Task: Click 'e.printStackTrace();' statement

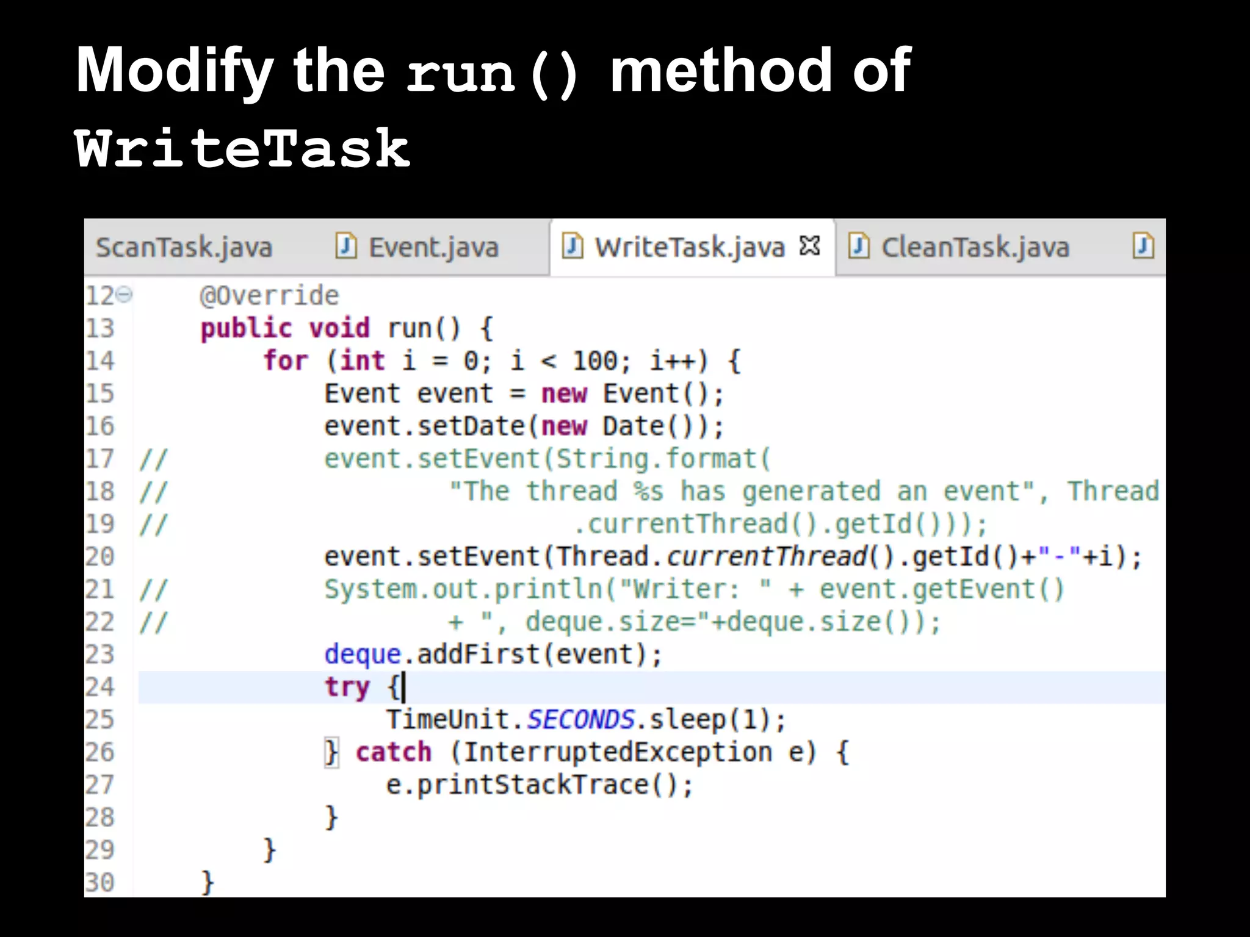Action: [x=540, y=785]
